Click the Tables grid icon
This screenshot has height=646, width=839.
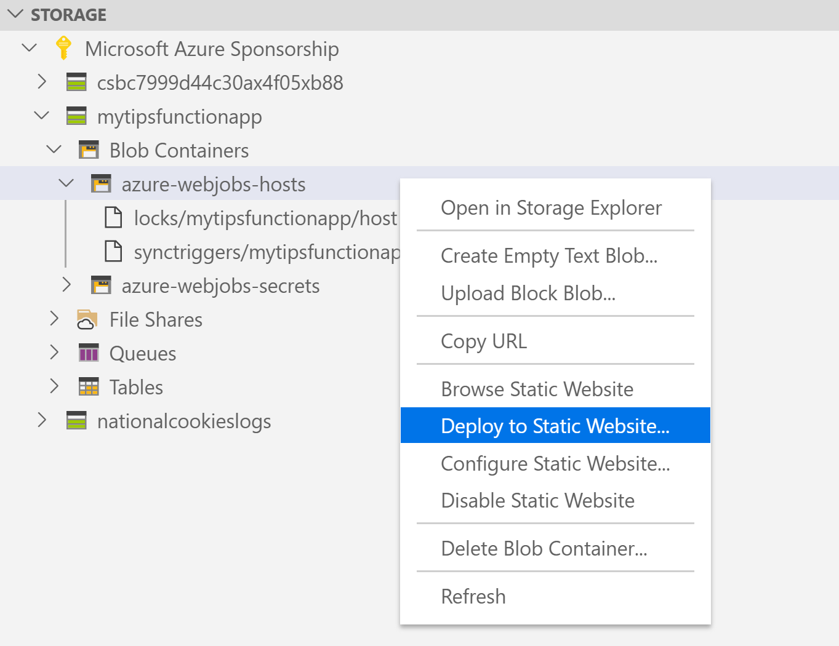(89, 386)
